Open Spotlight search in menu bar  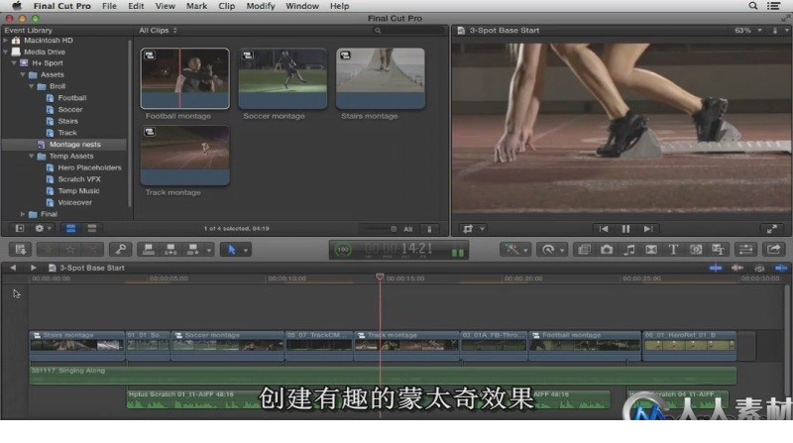click(753, 6)
